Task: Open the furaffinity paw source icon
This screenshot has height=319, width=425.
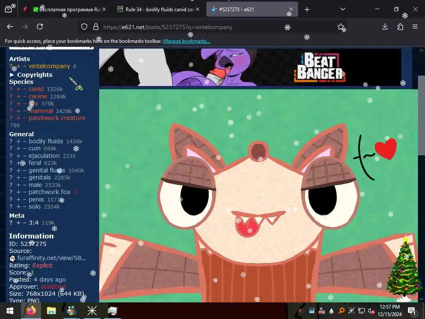Action: pos(12,258)
